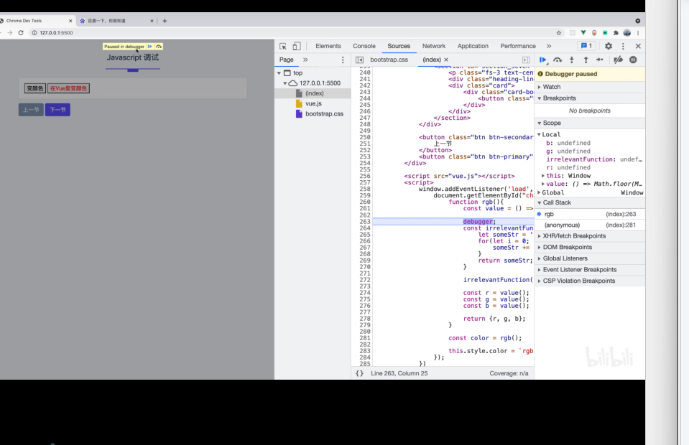
Task: Toggle device toolbar emulation
Action: point(297,46)
